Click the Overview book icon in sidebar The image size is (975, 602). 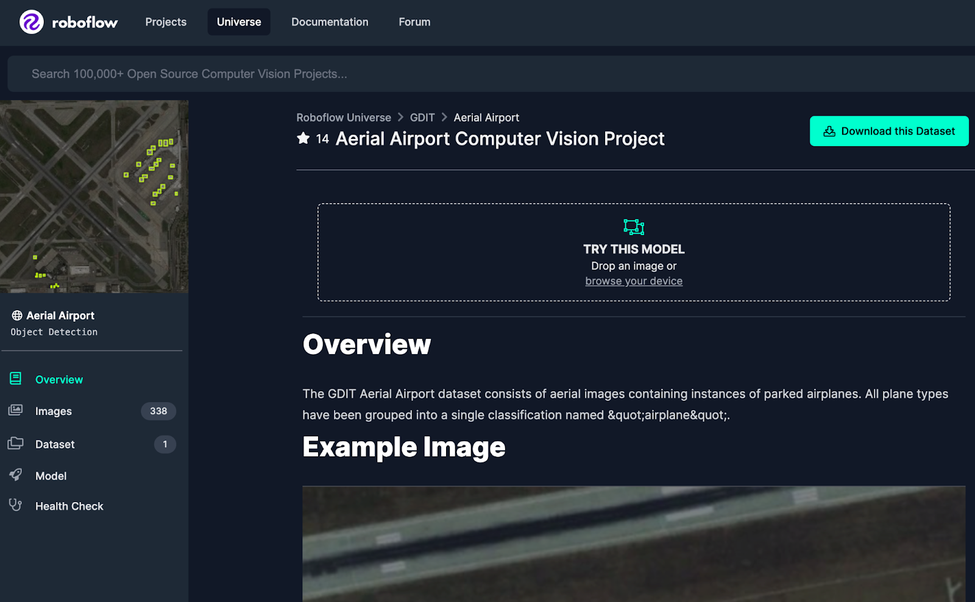pyautogui.click(x=16, y=378)
